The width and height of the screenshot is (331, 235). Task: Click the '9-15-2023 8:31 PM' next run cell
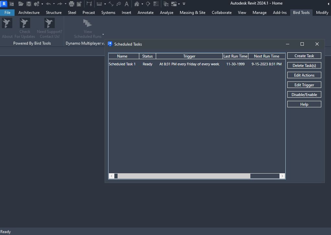(x=267, y=64)
